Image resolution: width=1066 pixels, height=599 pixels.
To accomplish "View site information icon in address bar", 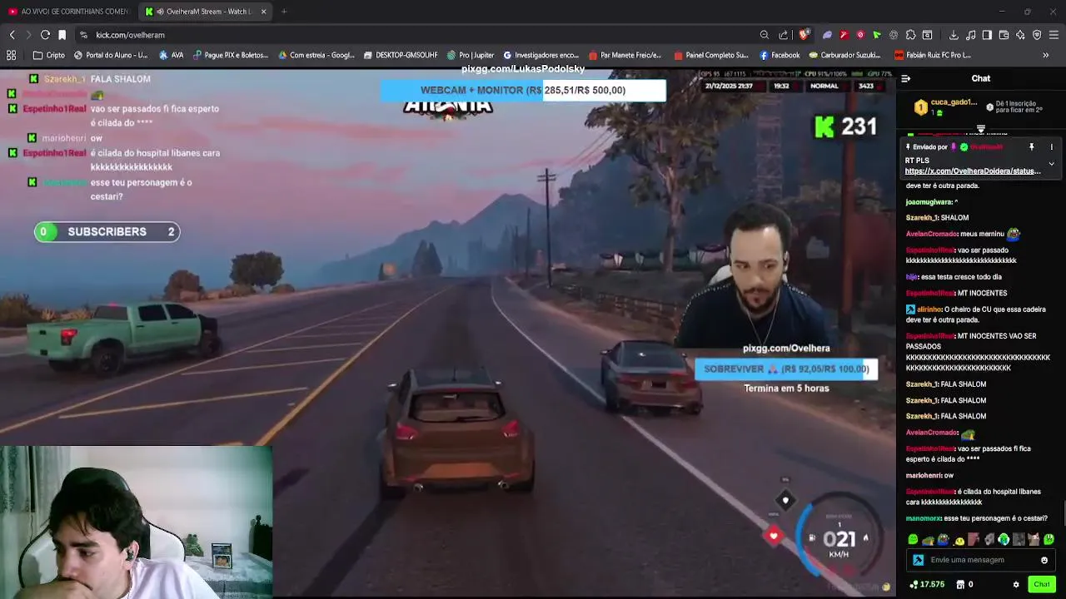I will [x=83, y=35].
